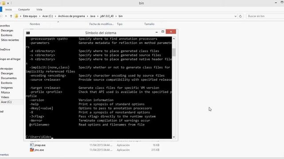Sort files by Nombre column

(x=35, y=24)
